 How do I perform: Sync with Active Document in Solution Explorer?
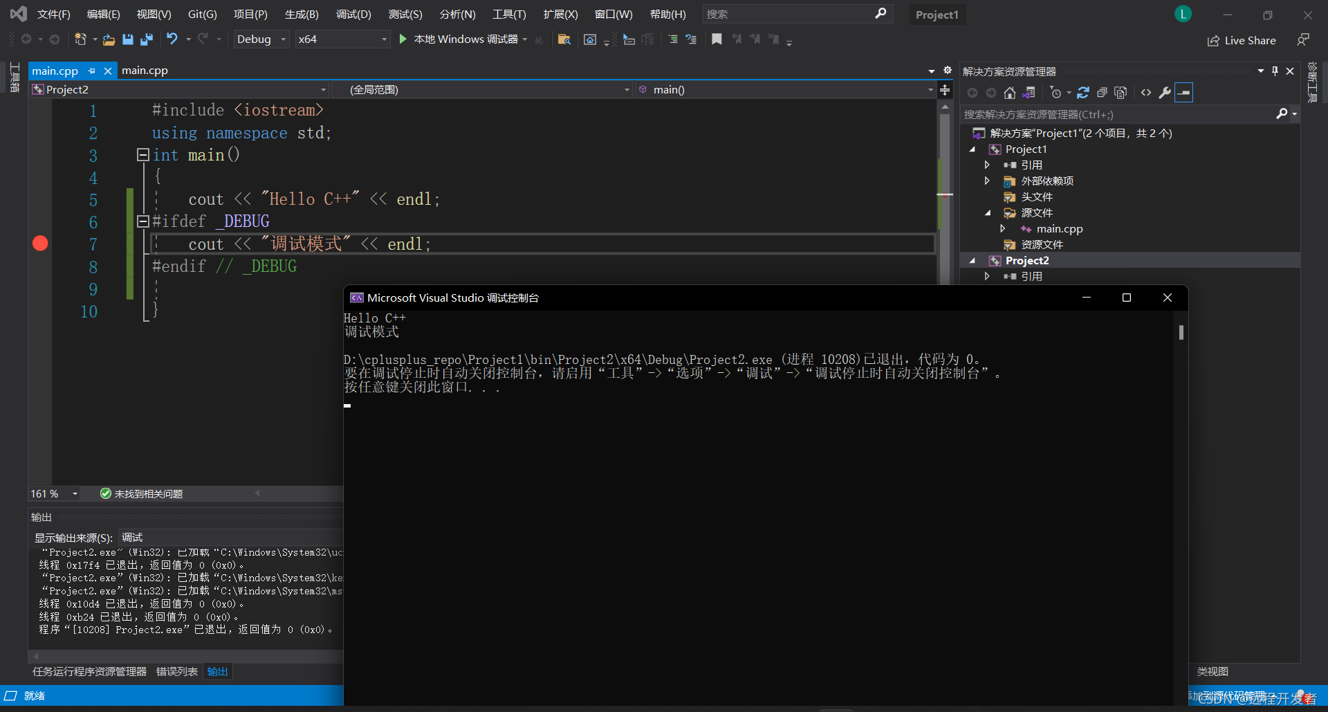[x=1083, y=93]
